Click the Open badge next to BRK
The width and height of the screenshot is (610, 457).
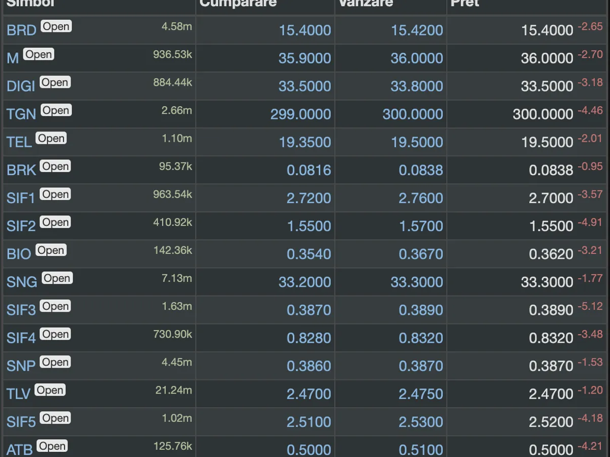(56, 167)
